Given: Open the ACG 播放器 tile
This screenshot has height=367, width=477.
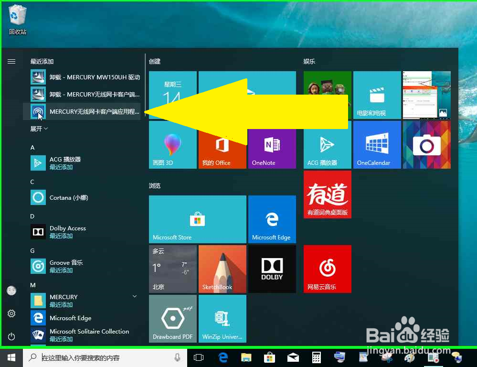Looking at the screenshot, I should pyautogui.click(x=328, y=145).
